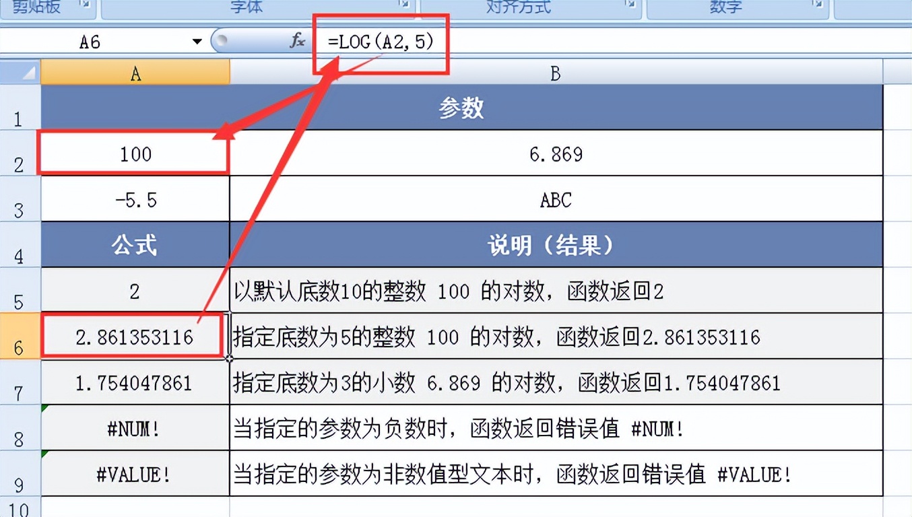Select row 3 header
Viewport: 912px width, 517px height.
click(x=20, y=199)
